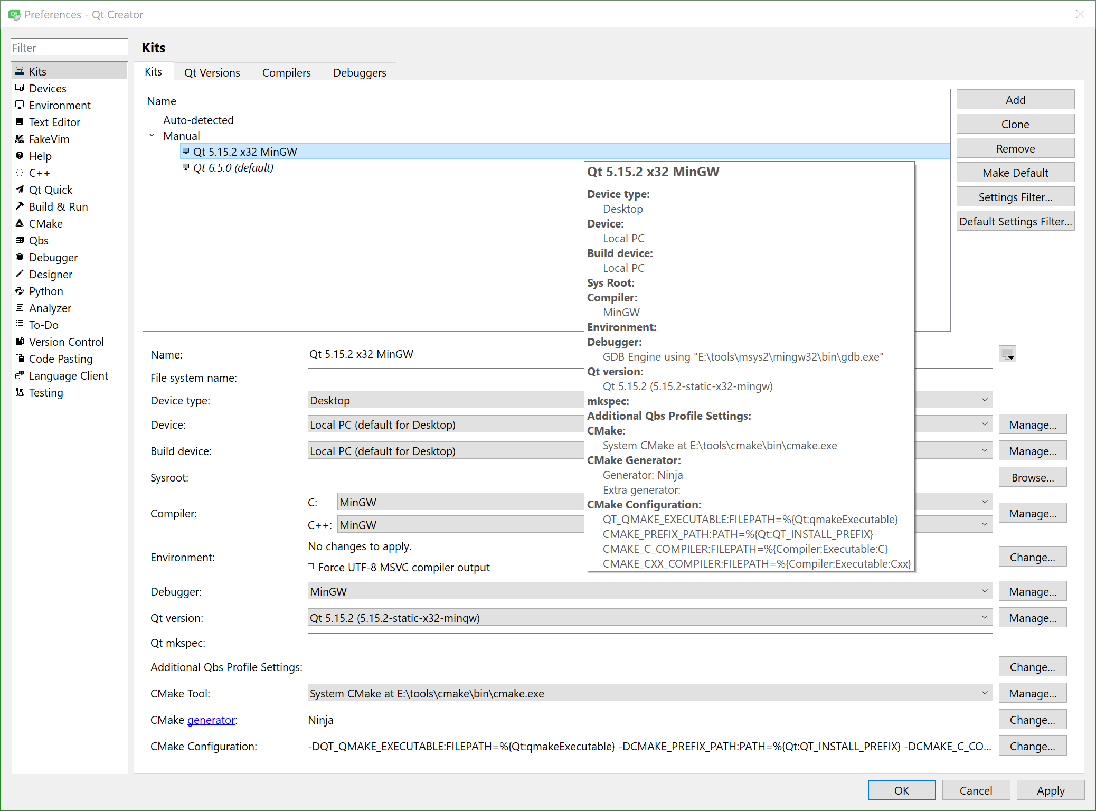Select the Qt Quick category icon
Image resolution: width=1096 pixels, height=811 pixels.
(20, 189)
